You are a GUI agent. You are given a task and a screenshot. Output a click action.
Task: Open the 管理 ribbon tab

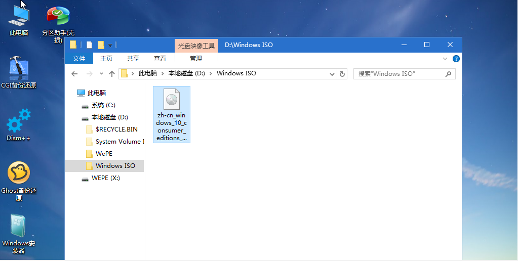196,58
